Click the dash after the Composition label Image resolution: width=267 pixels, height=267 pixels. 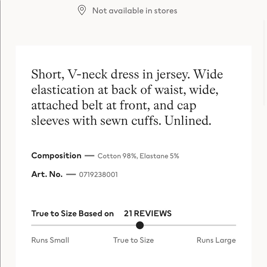89,156
